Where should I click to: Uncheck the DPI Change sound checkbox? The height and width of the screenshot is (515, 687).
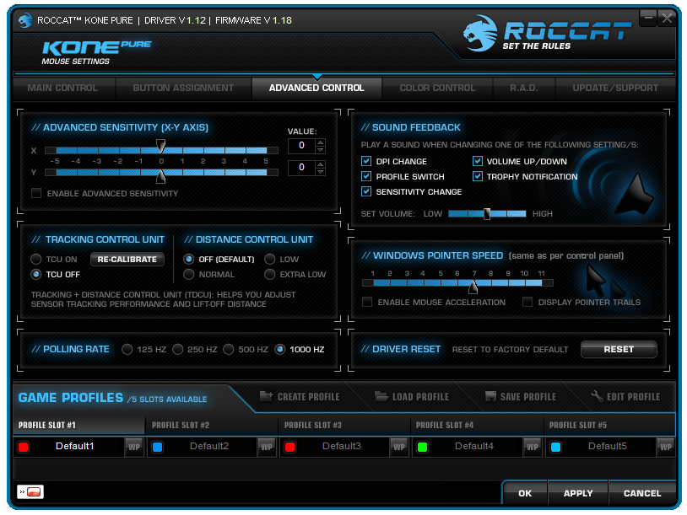coord(366,162)
